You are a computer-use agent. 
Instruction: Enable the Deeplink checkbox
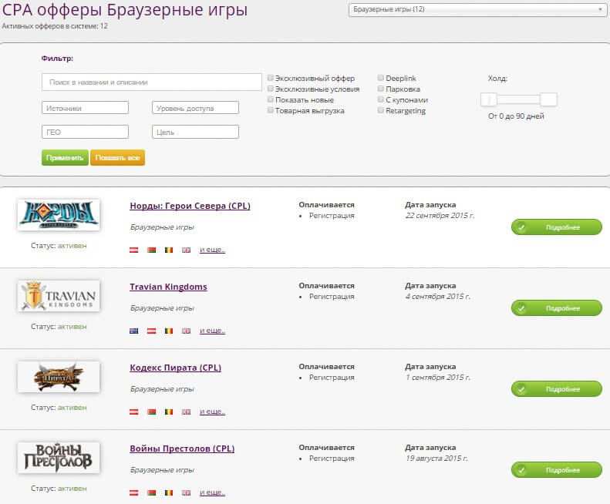381,78
